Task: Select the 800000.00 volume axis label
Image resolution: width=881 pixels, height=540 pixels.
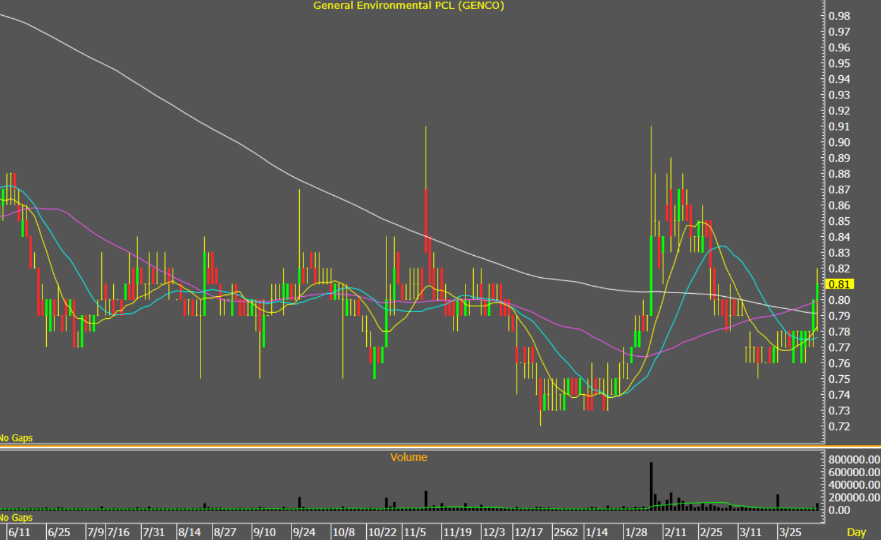Action: click(854, 460)
